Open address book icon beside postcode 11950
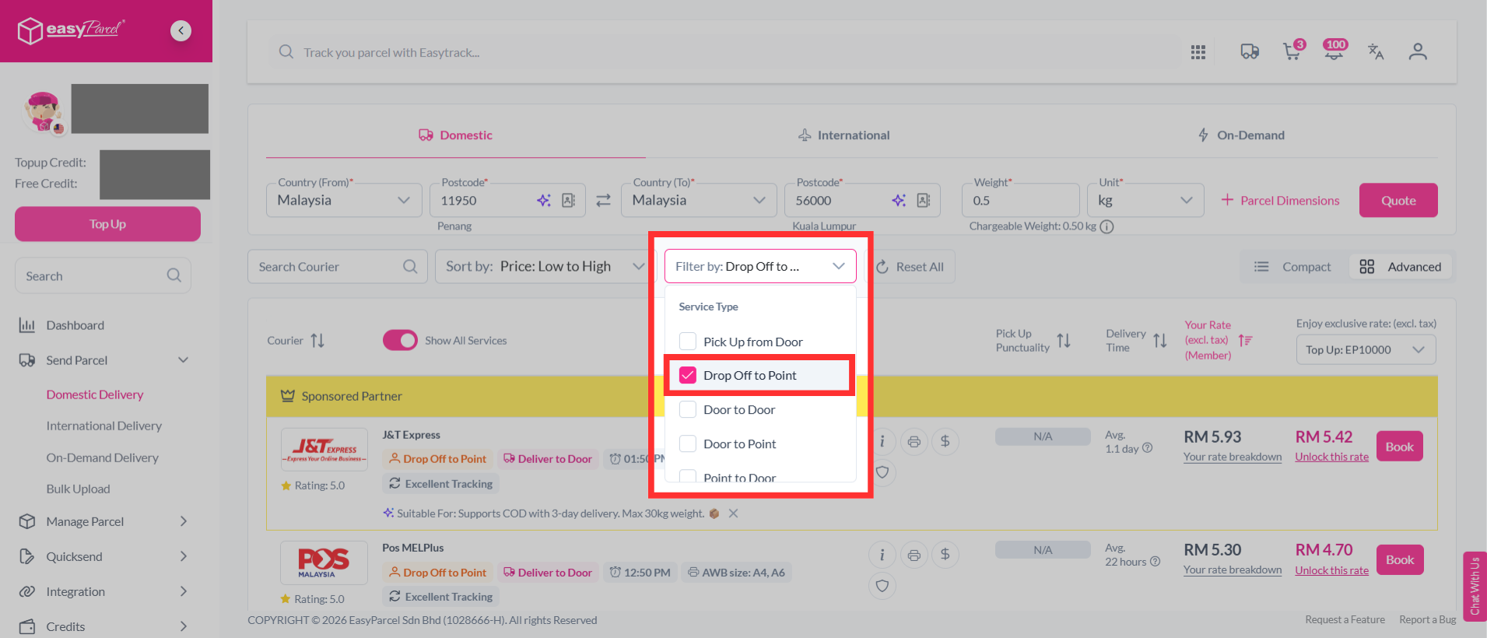 (x=569, y=201)
